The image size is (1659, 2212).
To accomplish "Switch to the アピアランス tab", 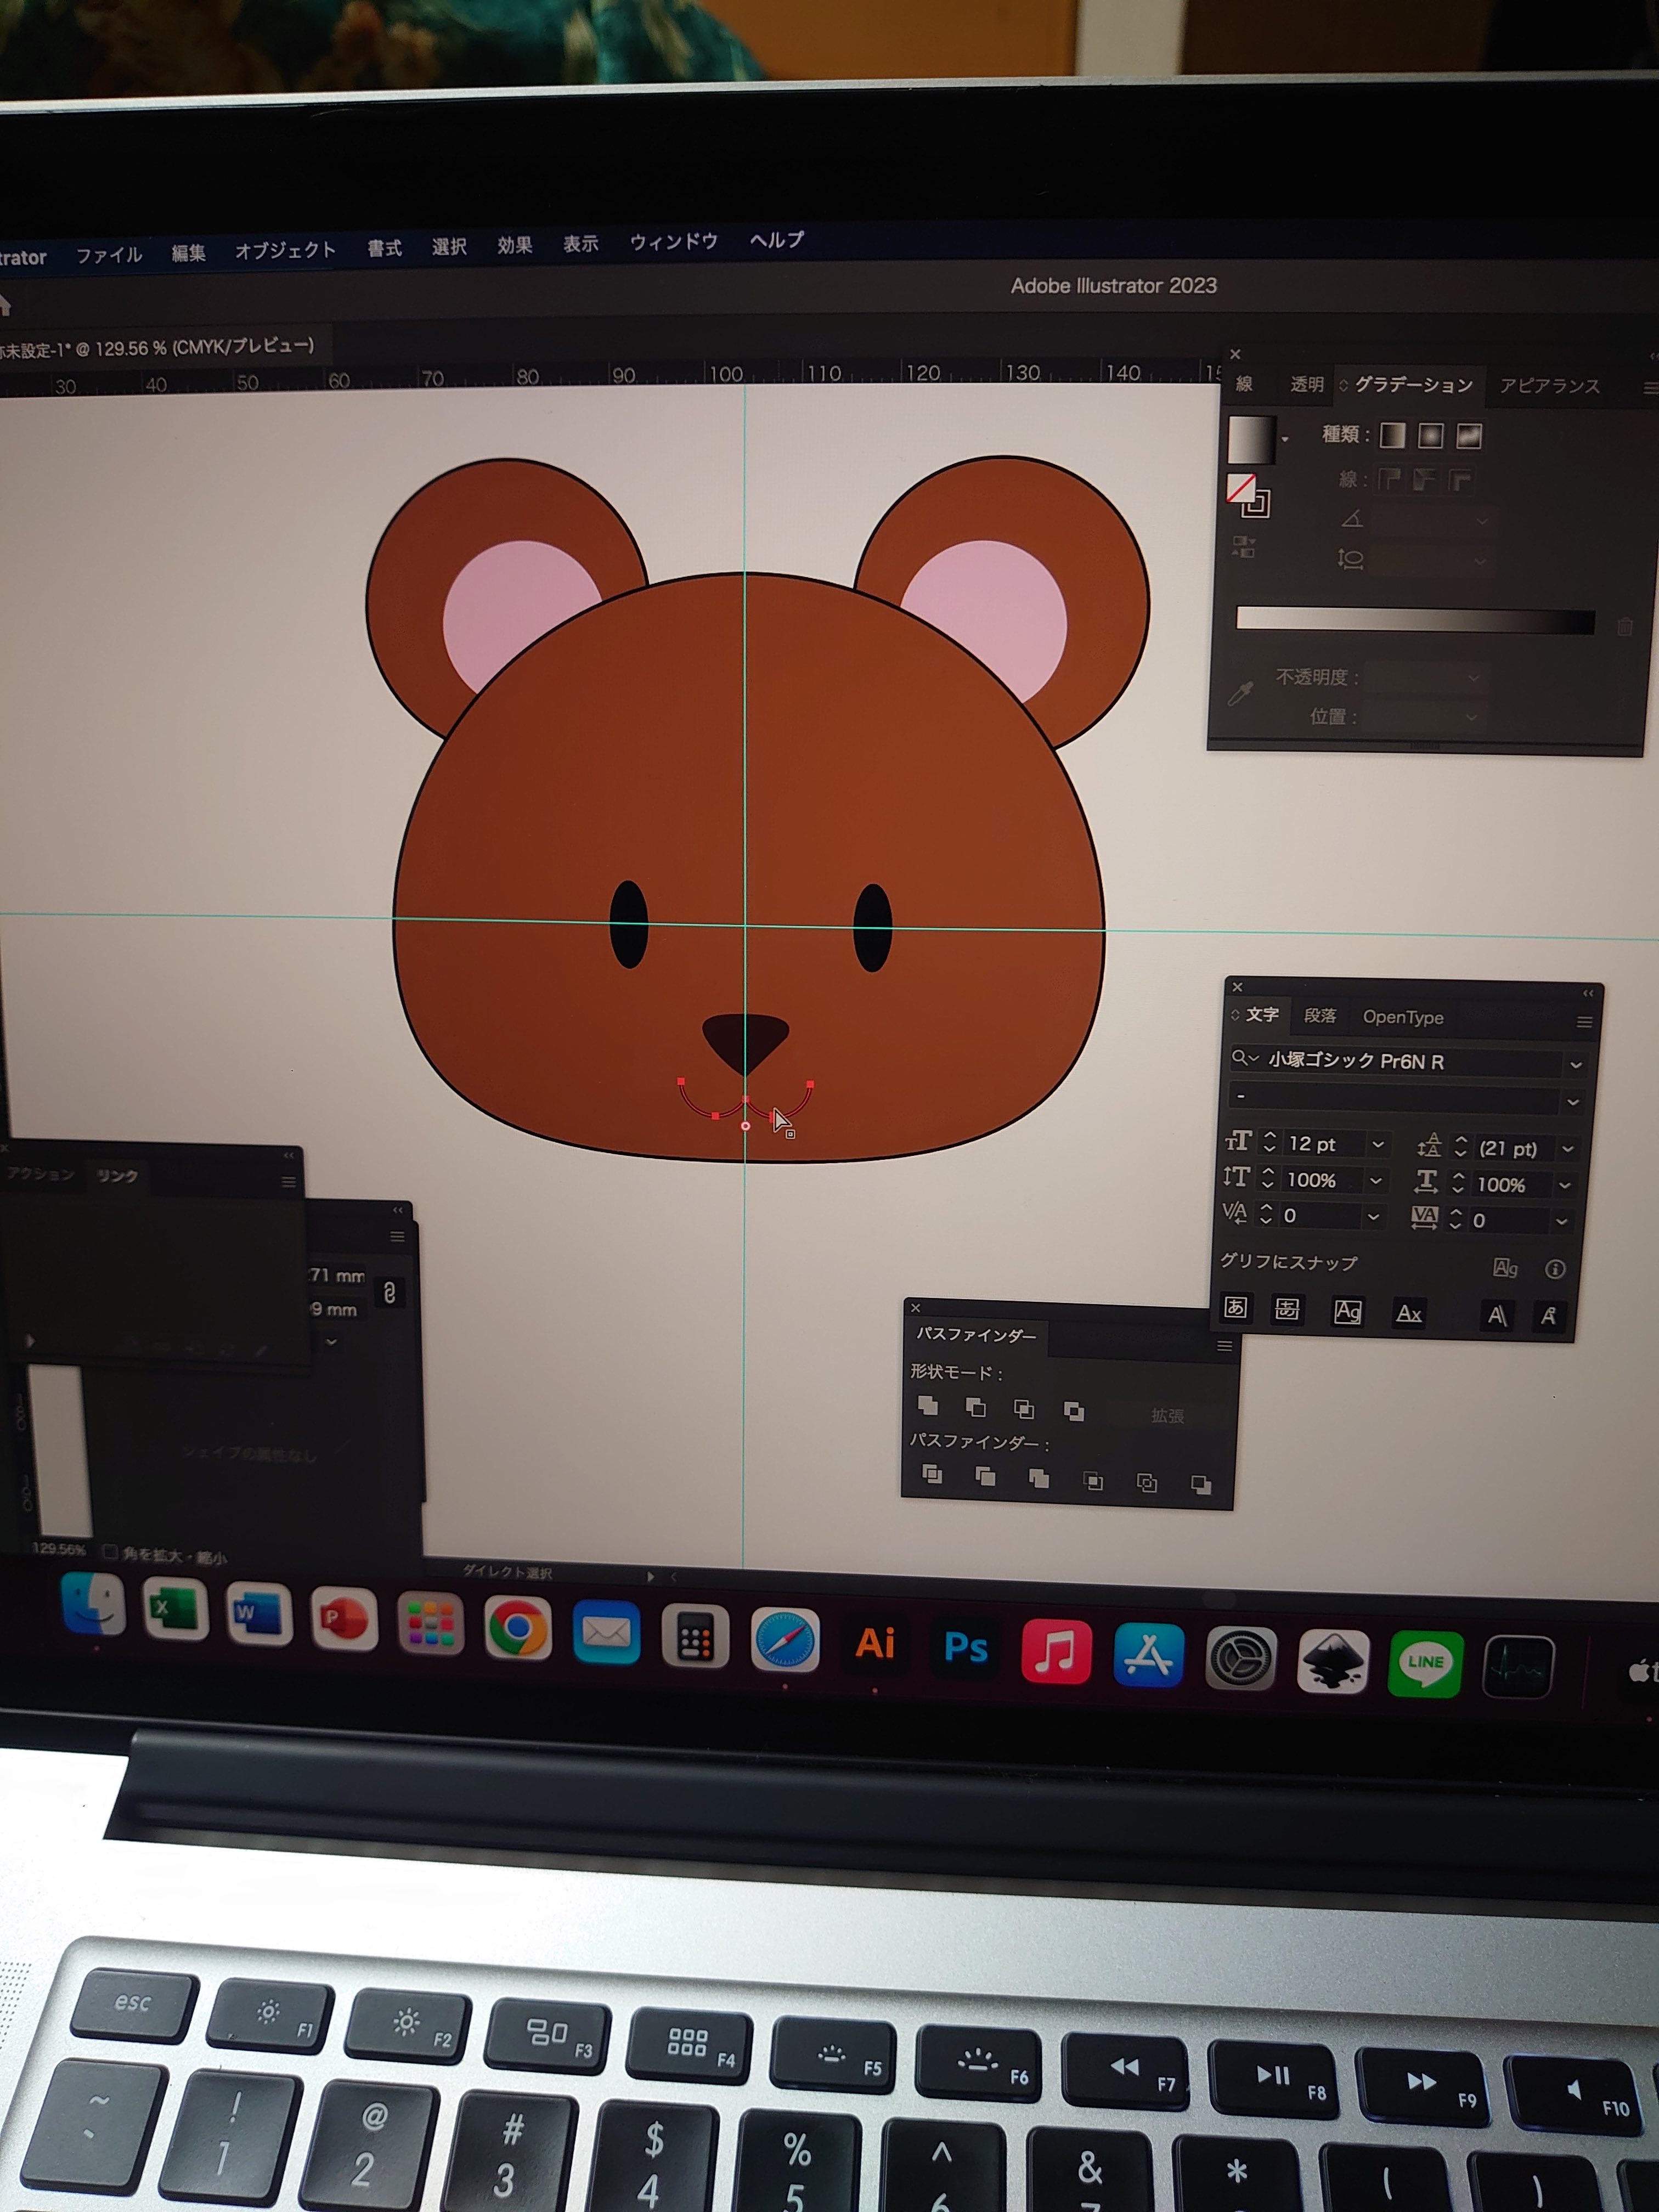I will coord(1549,386).
